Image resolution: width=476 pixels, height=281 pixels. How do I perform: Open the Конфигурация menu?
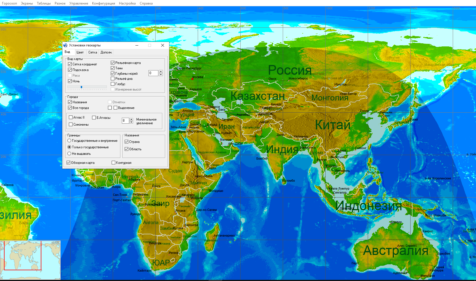103,3
